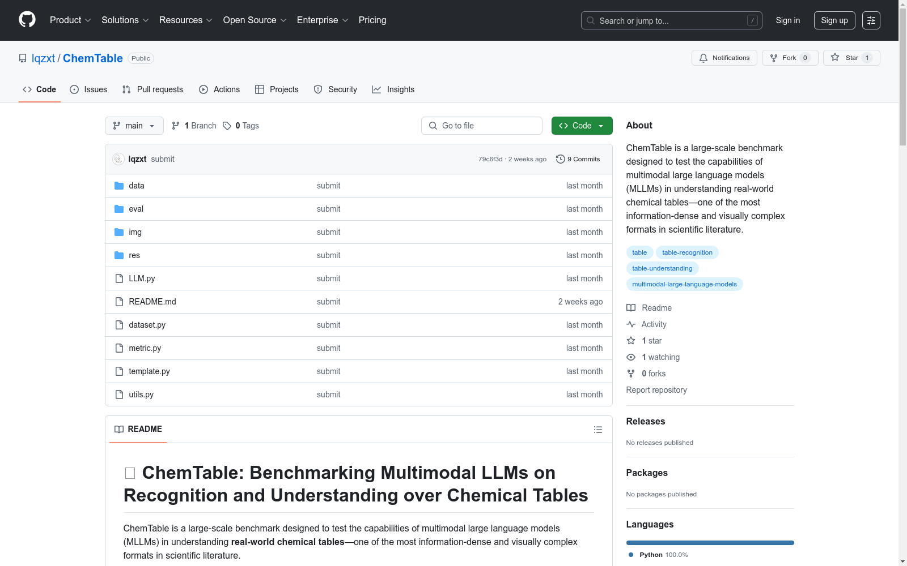Focus the Search or jump to field
907x566 pixels.
(672, 20)
